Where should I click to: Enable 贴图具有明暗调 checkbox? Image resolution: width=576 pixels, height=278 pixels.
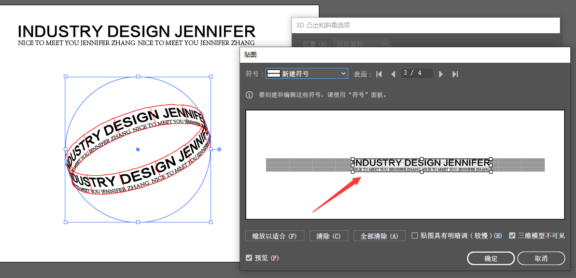pos(415,235)
